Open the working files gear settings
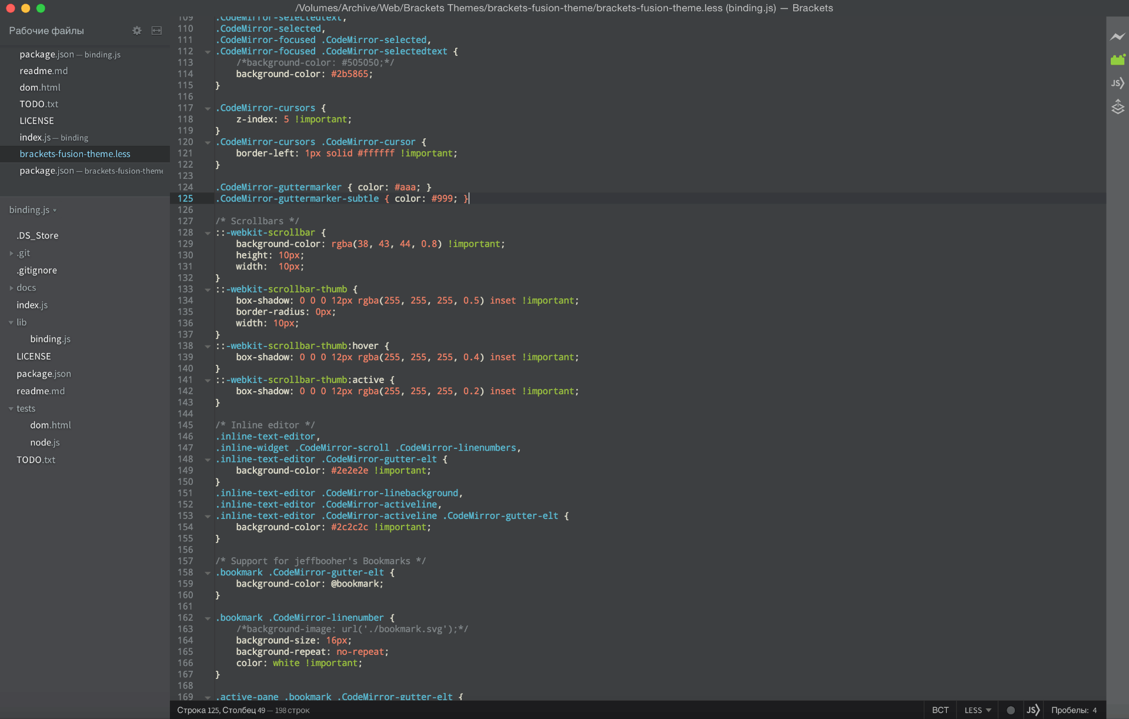Screen dimensions: 1129x719 point(136,31)
